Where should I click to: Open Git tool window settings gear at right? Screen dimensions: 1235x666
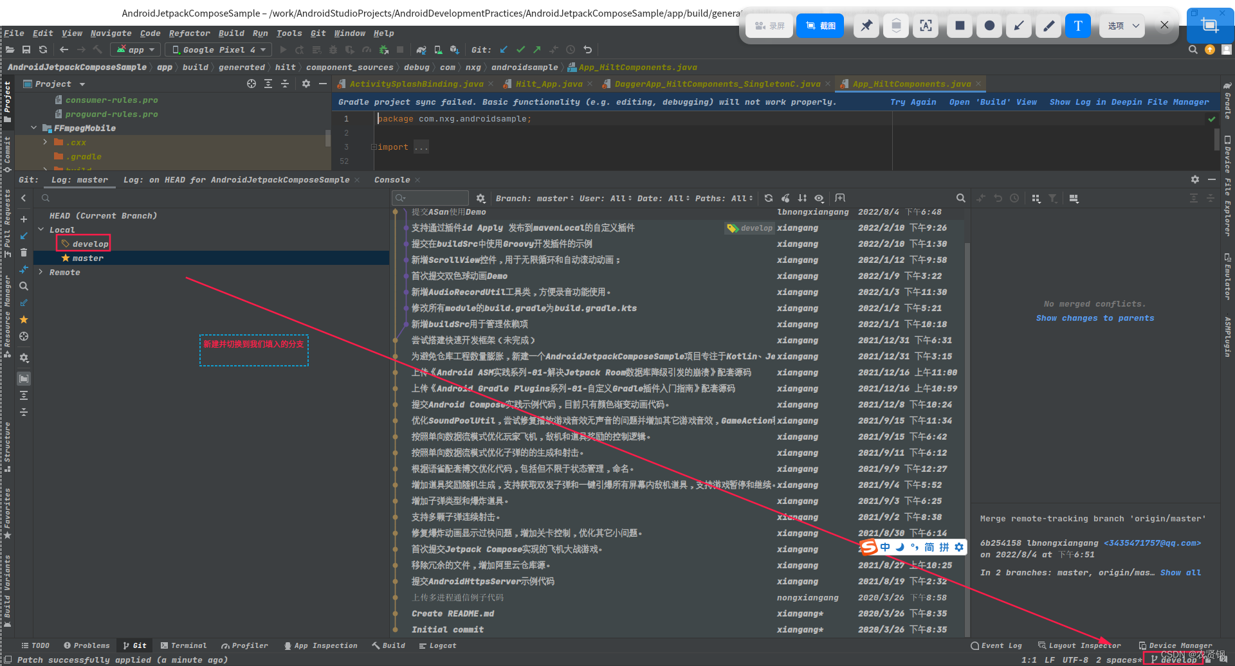tap(1195, 180)
